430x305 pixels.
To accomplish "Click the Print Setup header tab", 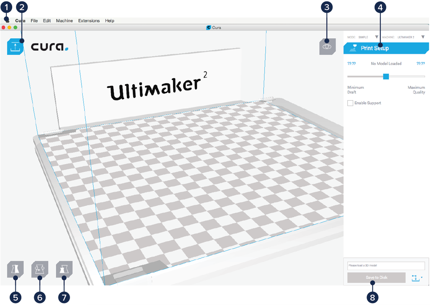I will (x=386, y=48).
